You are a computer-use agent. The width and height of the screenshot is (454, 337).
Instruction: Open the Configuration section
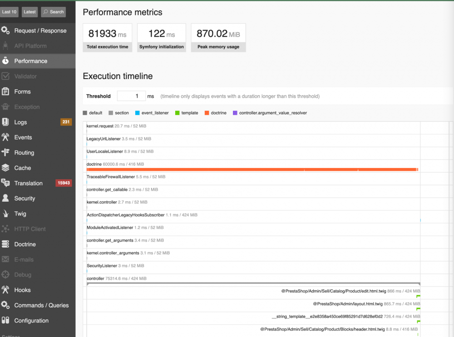tap(5, 320)
